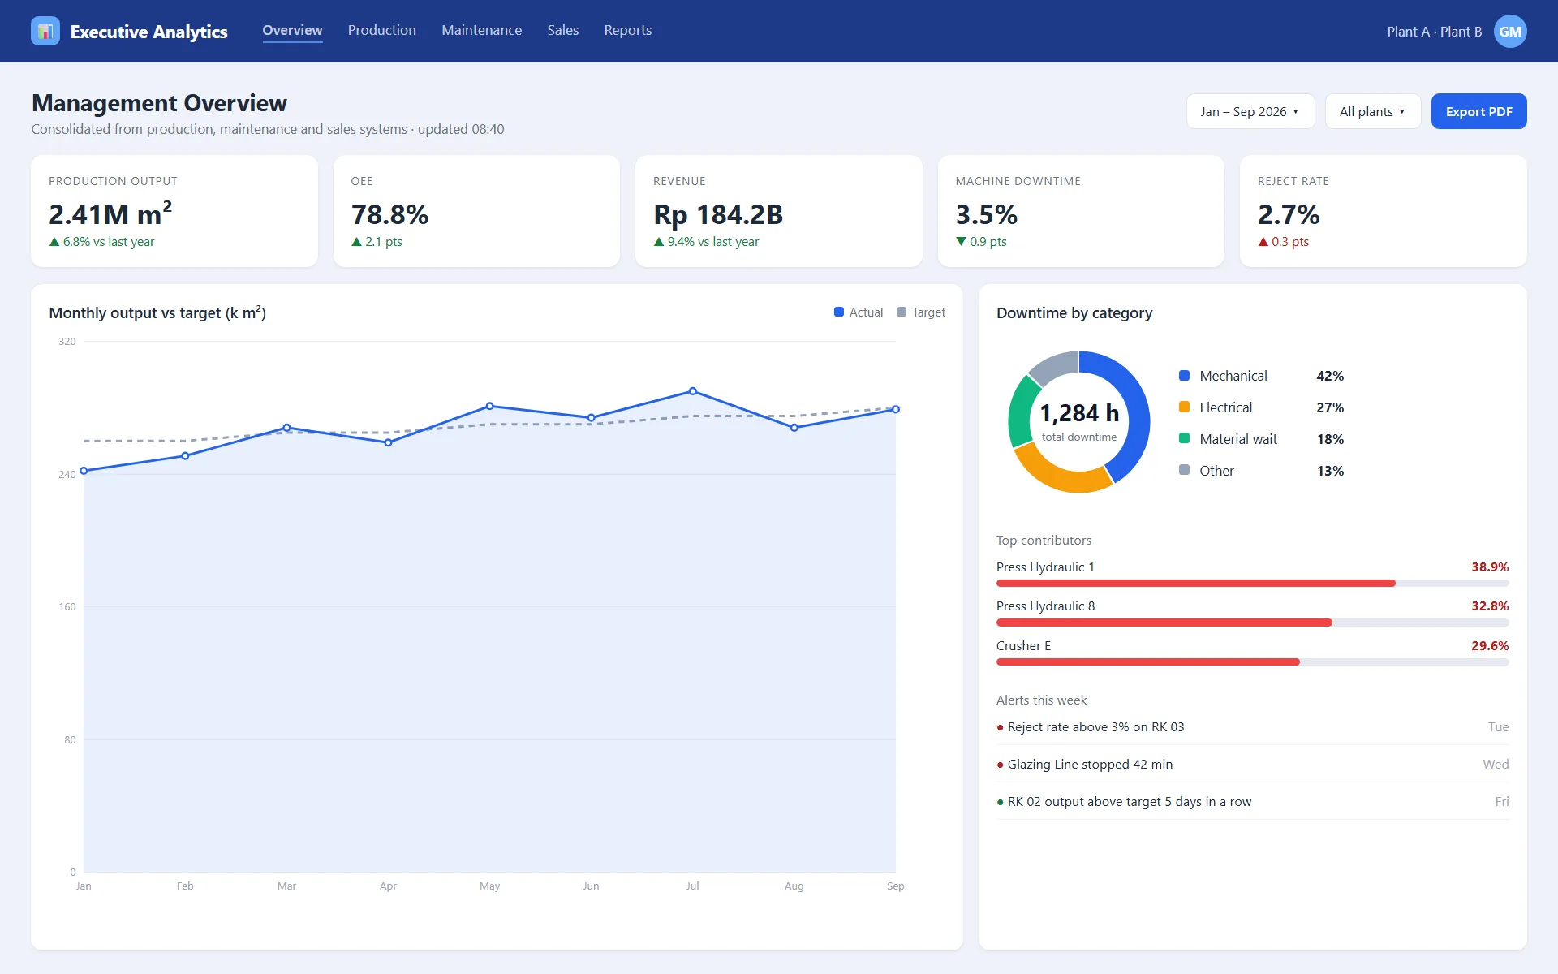
Task: Click the Press Hydraulic 8 progress bar
Action: [1253, 623]
